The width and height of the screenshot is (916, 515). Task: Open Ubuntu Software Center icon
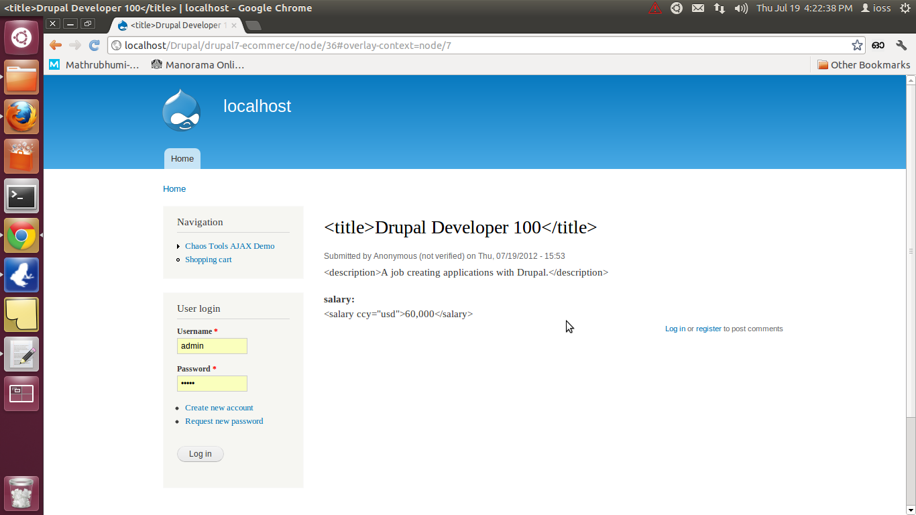point(21,157)
